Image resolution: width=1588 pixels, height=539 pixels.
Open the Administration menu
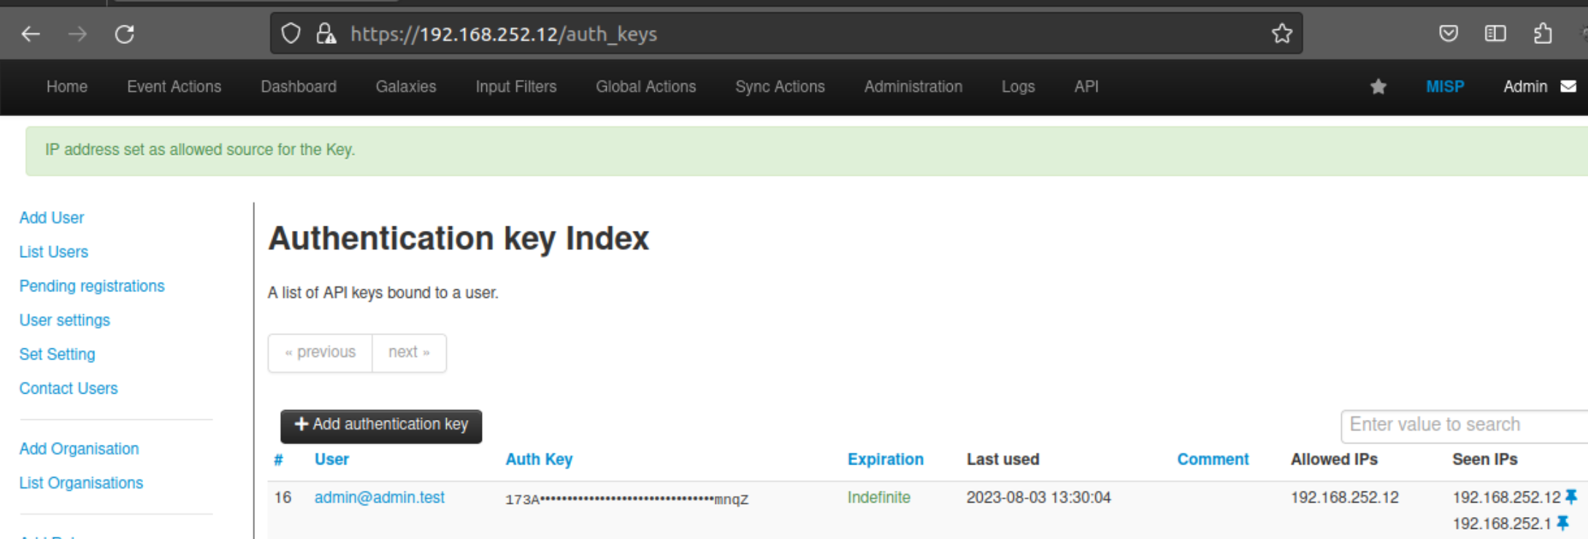[913, 87]
